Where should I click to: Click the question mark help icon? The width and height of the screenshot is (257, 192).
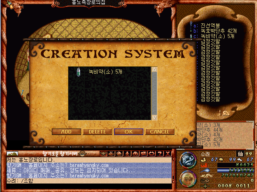[158, 154]
